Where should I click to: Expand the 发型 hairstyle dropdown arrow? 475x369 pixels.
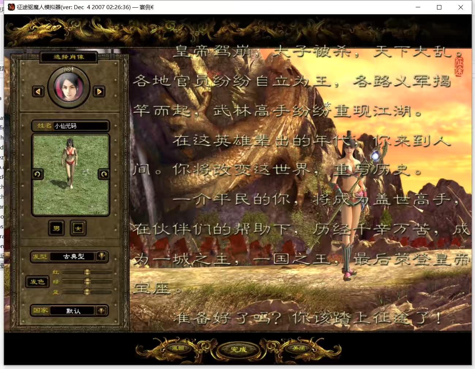coord(102,256)
